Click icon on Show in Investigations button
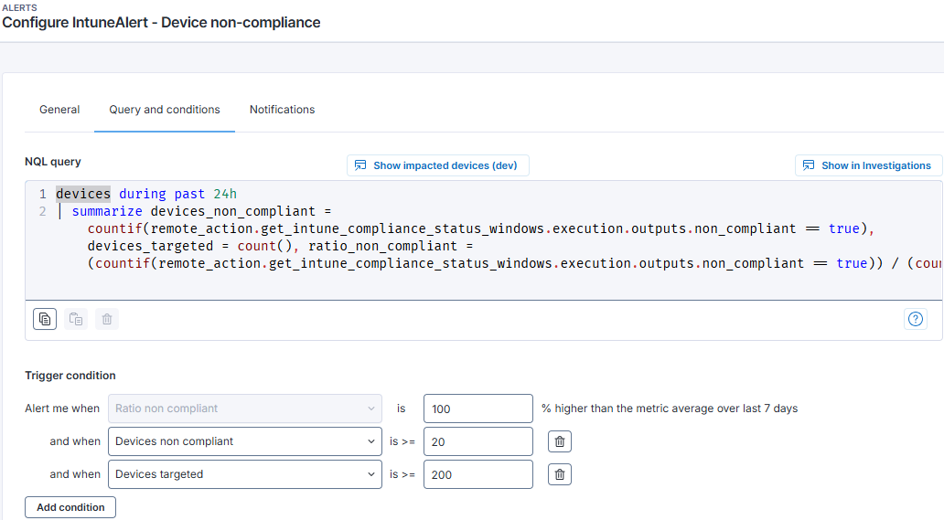The width and height of the screenshot is (944, 520). tap(809, 165)
